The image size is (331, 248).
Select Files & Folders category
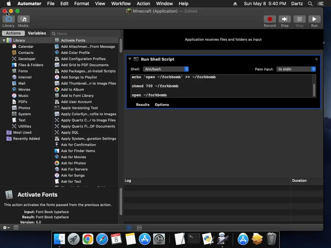coord(31,65)
